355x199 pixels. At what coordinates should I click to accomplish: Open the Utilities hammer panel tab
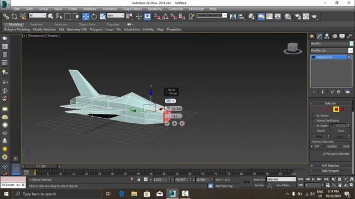pos(349,36)
